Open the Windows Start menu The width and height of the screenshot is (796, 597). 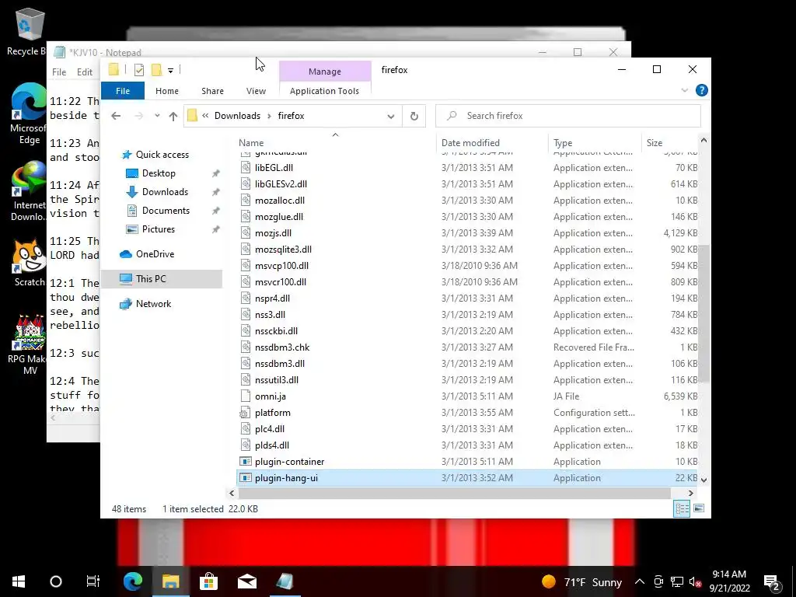coord(19,581)
